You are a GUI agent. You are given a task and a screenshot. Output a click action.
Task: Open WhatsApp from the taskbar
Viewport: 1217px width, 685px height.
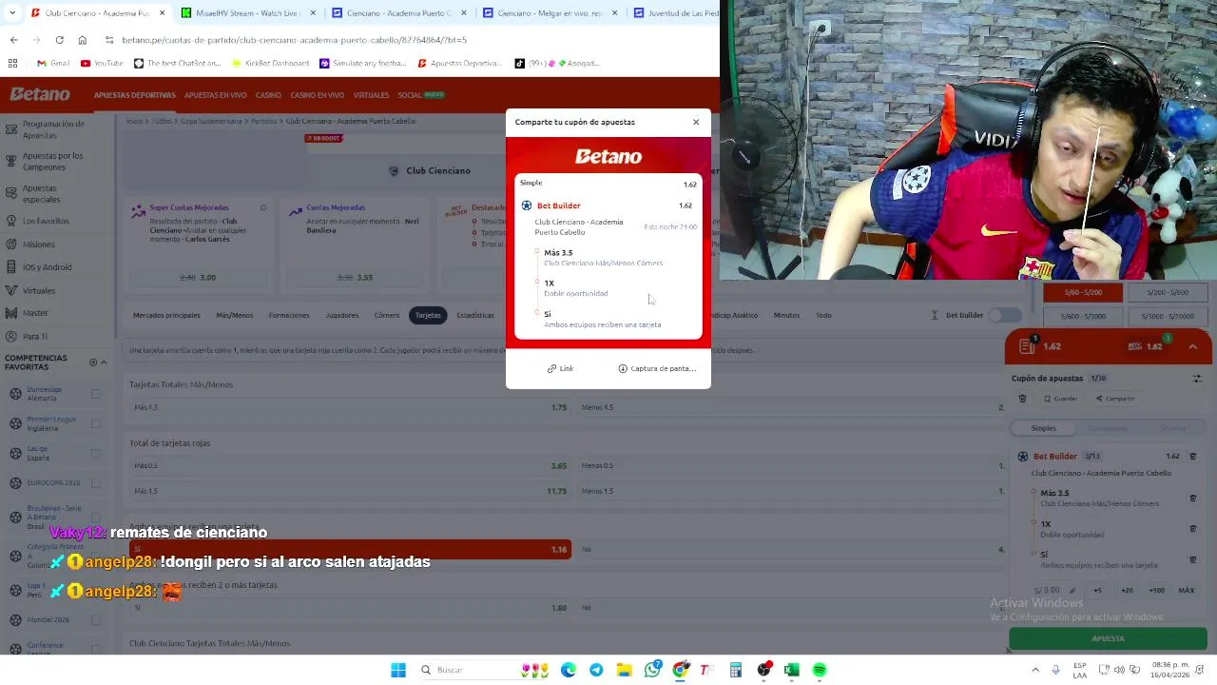(x=652, y=670)
